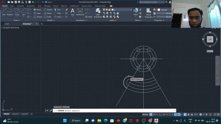
Task: Click the Fillet command
Action: (58, 13)
